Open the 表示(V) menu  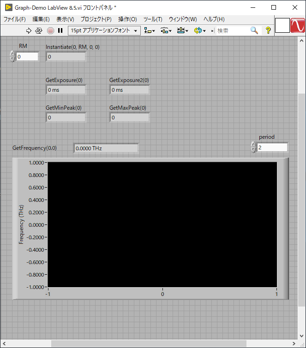(x=65, y=19)
